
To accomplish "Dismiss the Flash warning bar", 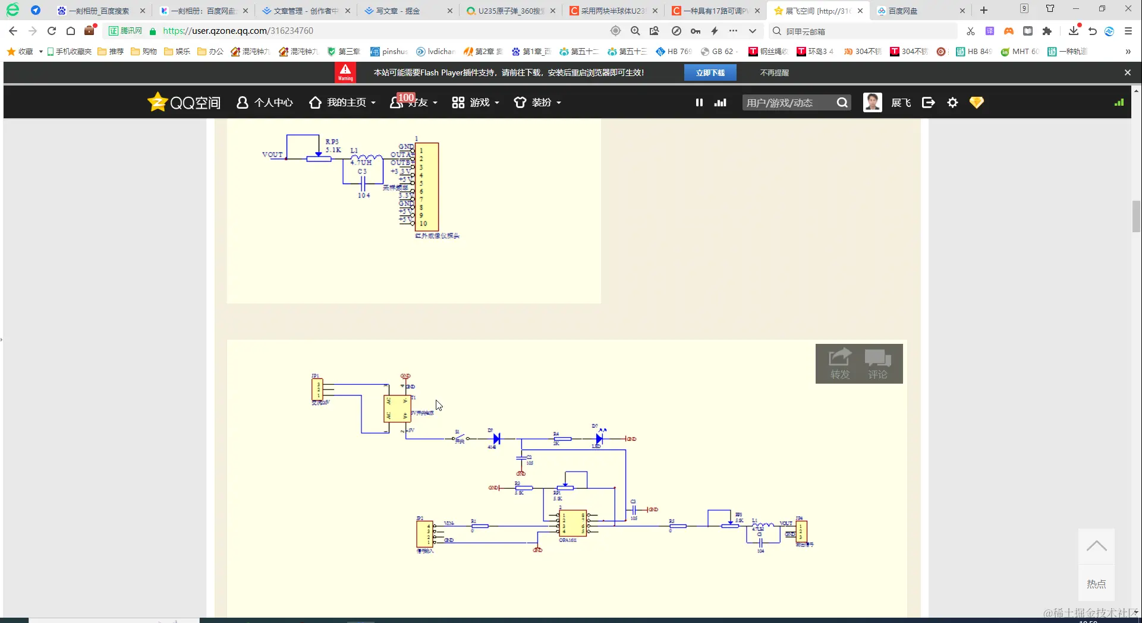I will pyautogui.click(x=1127, y=72).
